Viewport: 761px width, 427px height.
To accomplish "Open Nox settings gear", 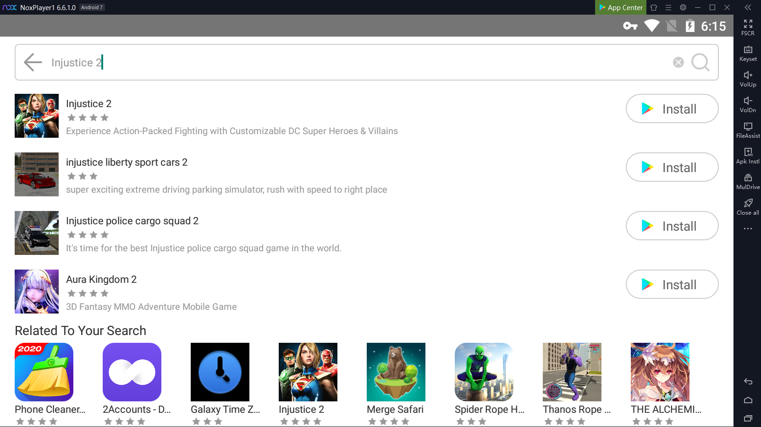I will point(683,7).
